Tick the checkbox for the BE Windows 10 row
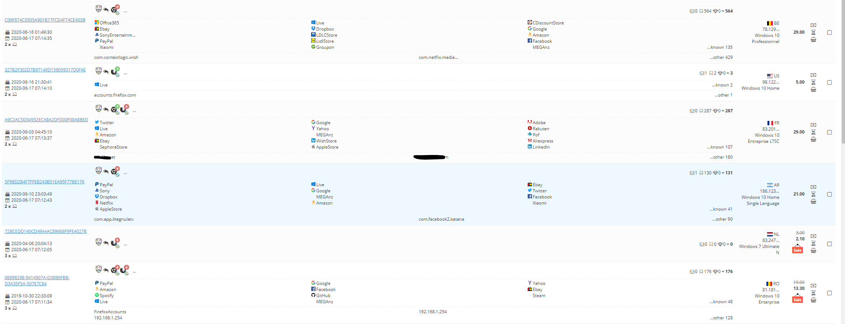Viewport: 845px width, 324px height. click(x=829, y=33)
